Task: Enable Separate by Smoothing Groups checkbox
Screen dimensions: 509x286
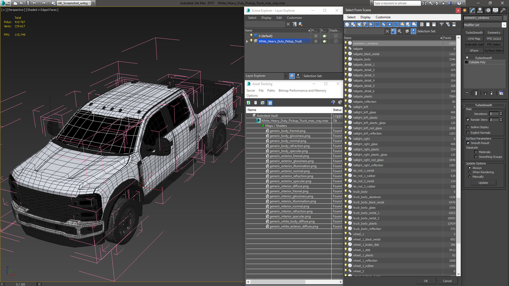Action: click(x=476, y=157)
